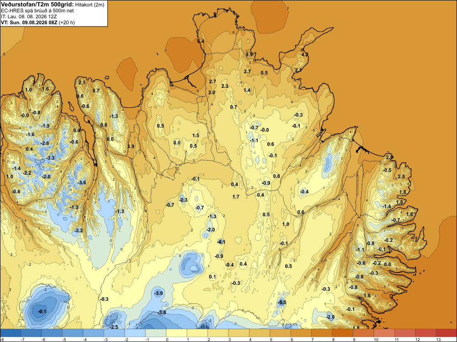Select the 1.7 temperature label
This screenshot has width=457, height=342.
click(x=236, y=197)
